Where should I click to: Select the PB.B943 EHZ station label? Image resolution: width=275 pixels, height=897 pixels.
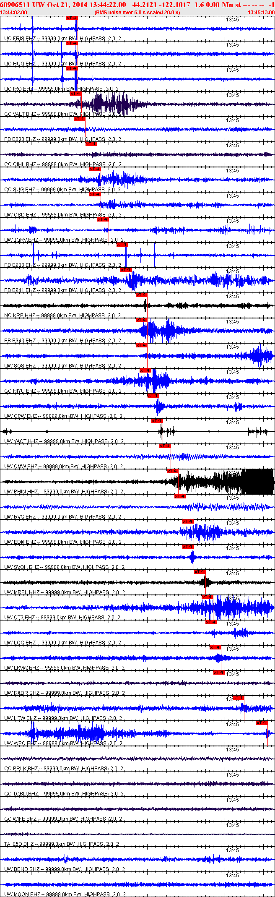click(x=62, y=341)
